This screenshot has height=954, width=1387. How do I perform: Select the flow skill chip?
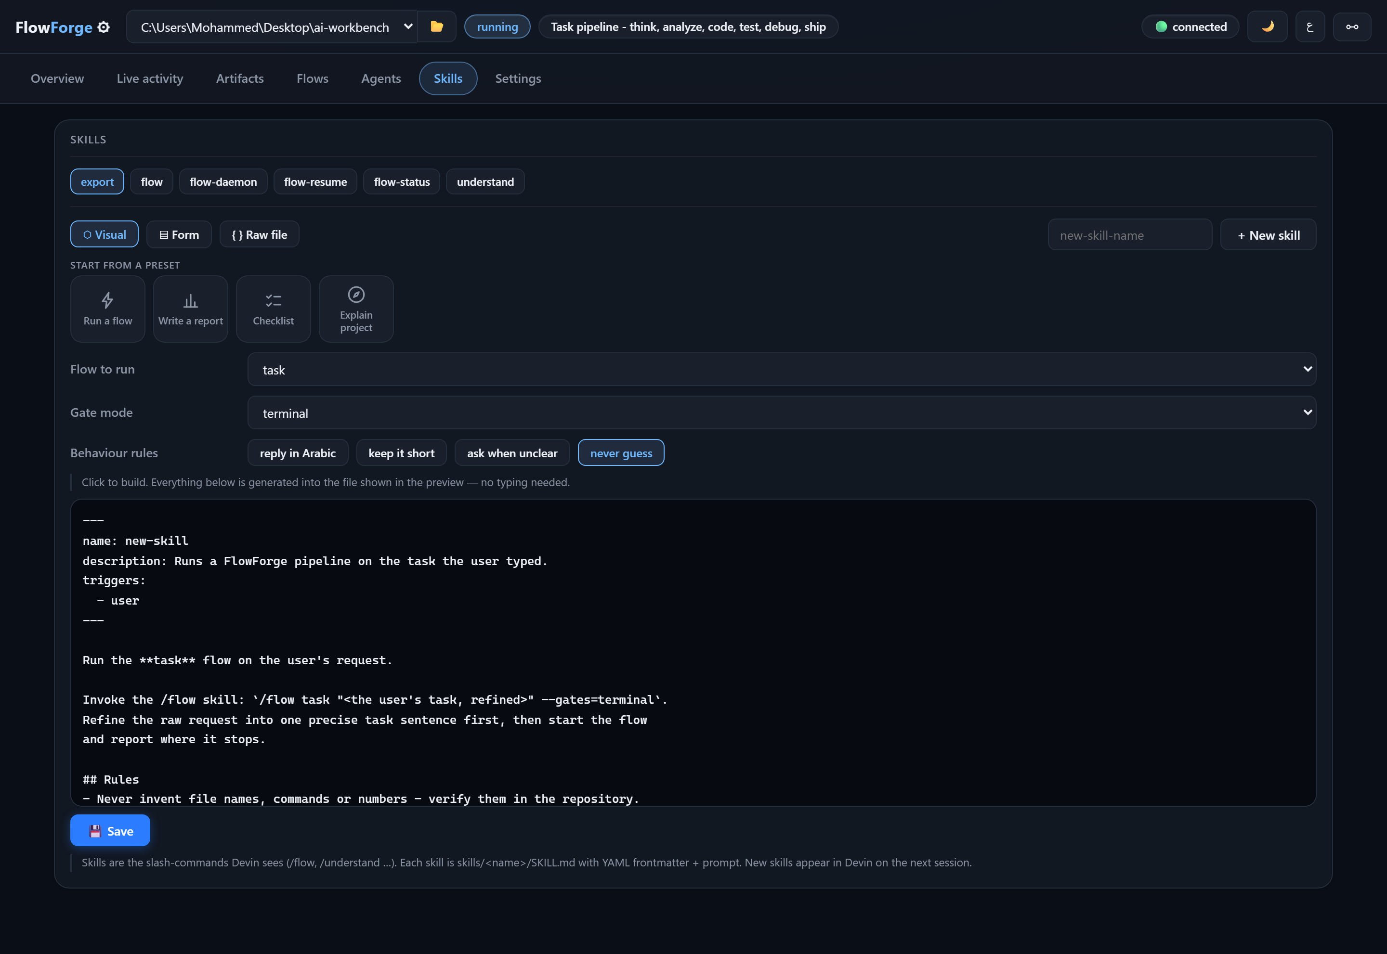[x=151, y=181]
